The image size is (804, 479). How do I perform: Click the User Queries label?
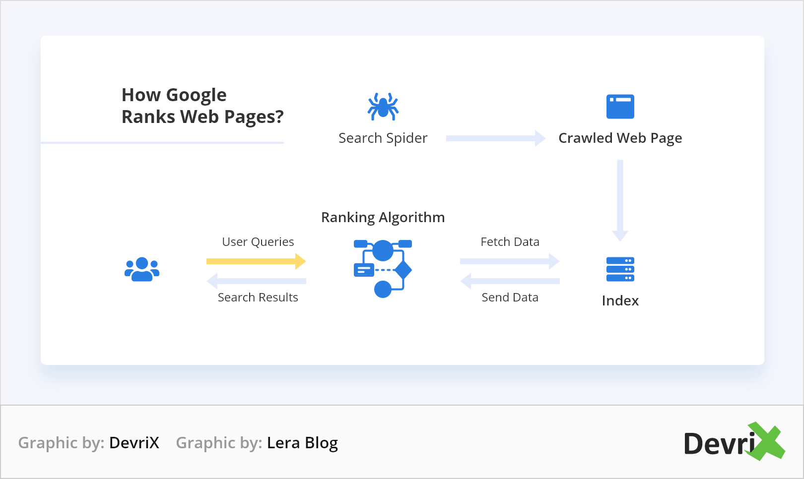(258, 241)
